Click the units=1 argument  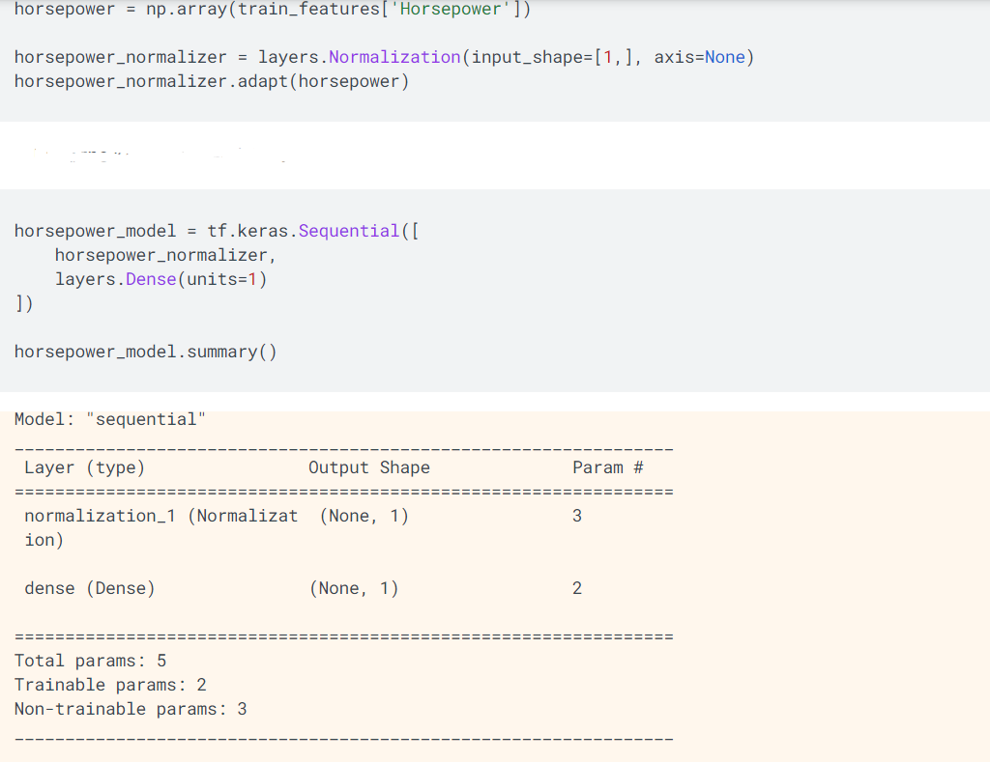pos(222,279)
